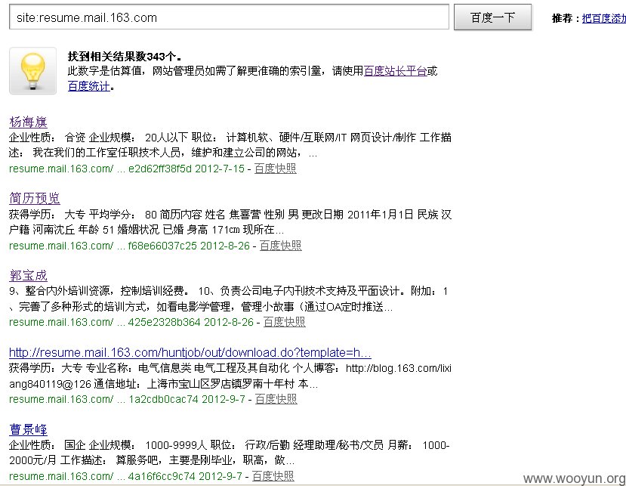Open the 百度统计 link
Viewport: 626px width, 486px height.
(88, 86)
